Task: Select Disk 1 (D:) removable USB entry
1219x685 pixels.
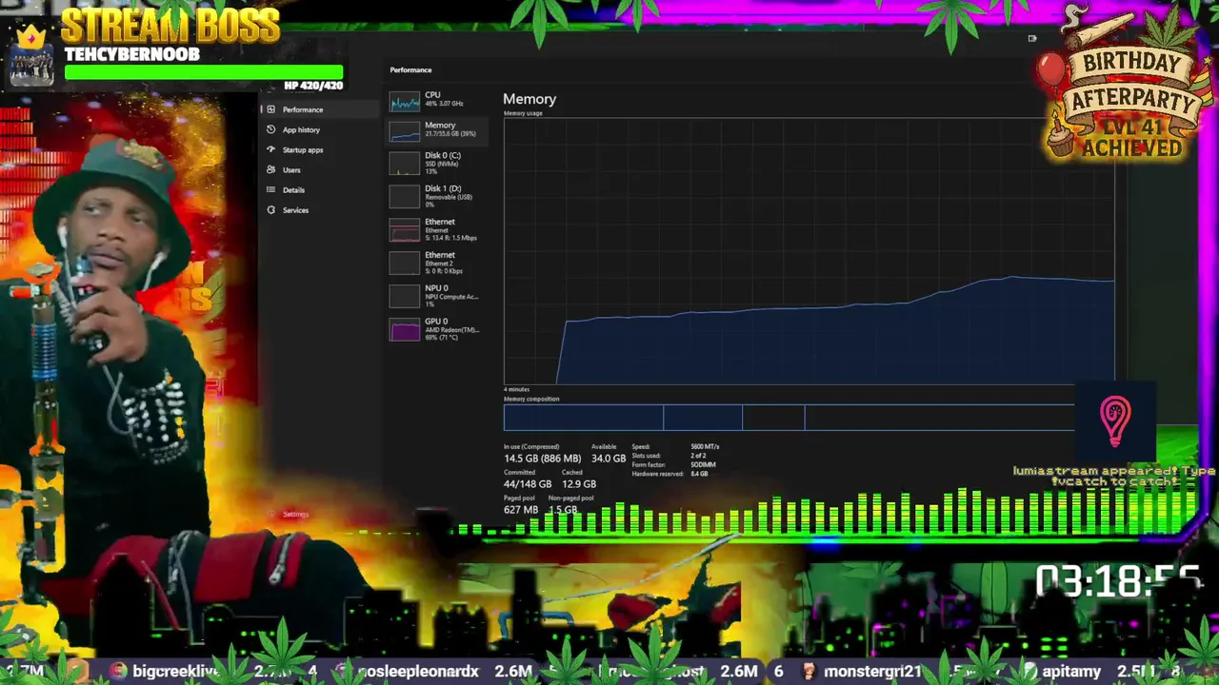Action: click(436, 196)
